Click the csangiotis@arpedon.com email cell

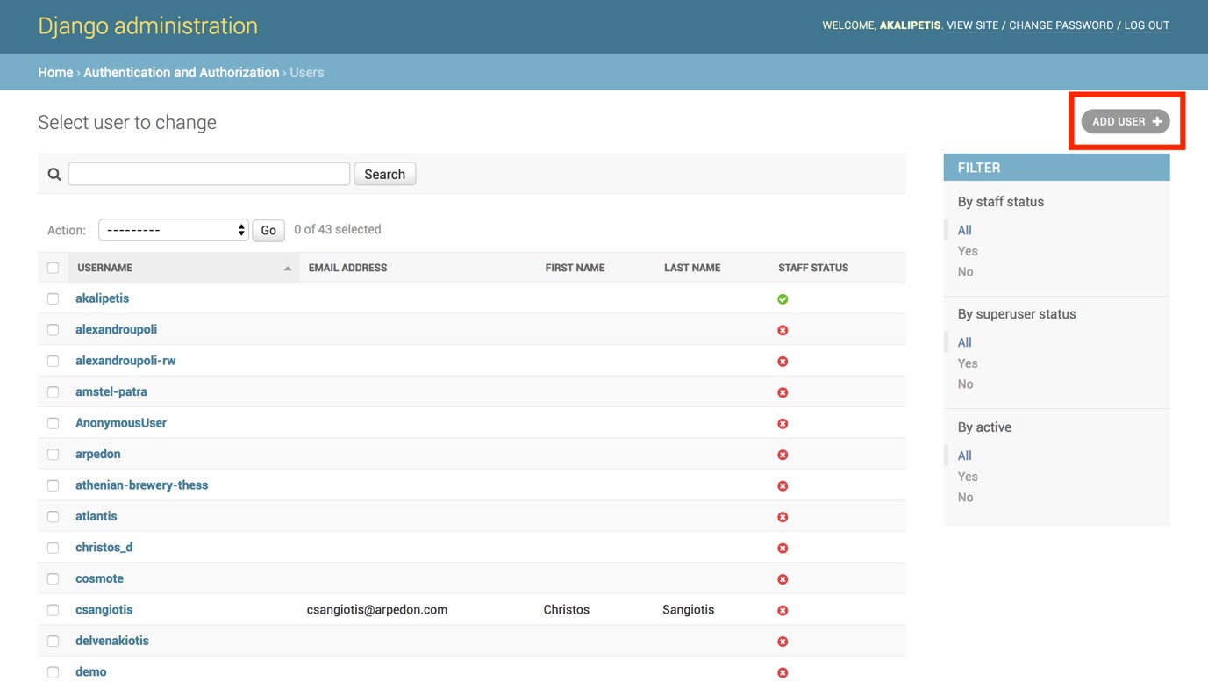click(x=377, y=610)
